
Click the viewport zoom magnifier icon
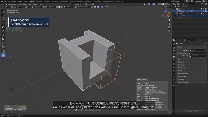[x=169, y=20]
